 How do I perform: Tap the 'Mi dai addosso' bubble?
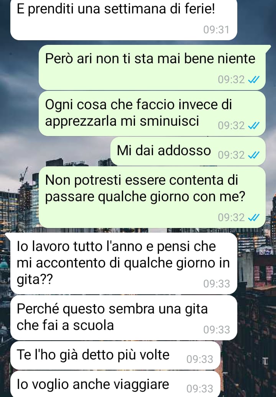pyautogui.click(x=188, y=151)
